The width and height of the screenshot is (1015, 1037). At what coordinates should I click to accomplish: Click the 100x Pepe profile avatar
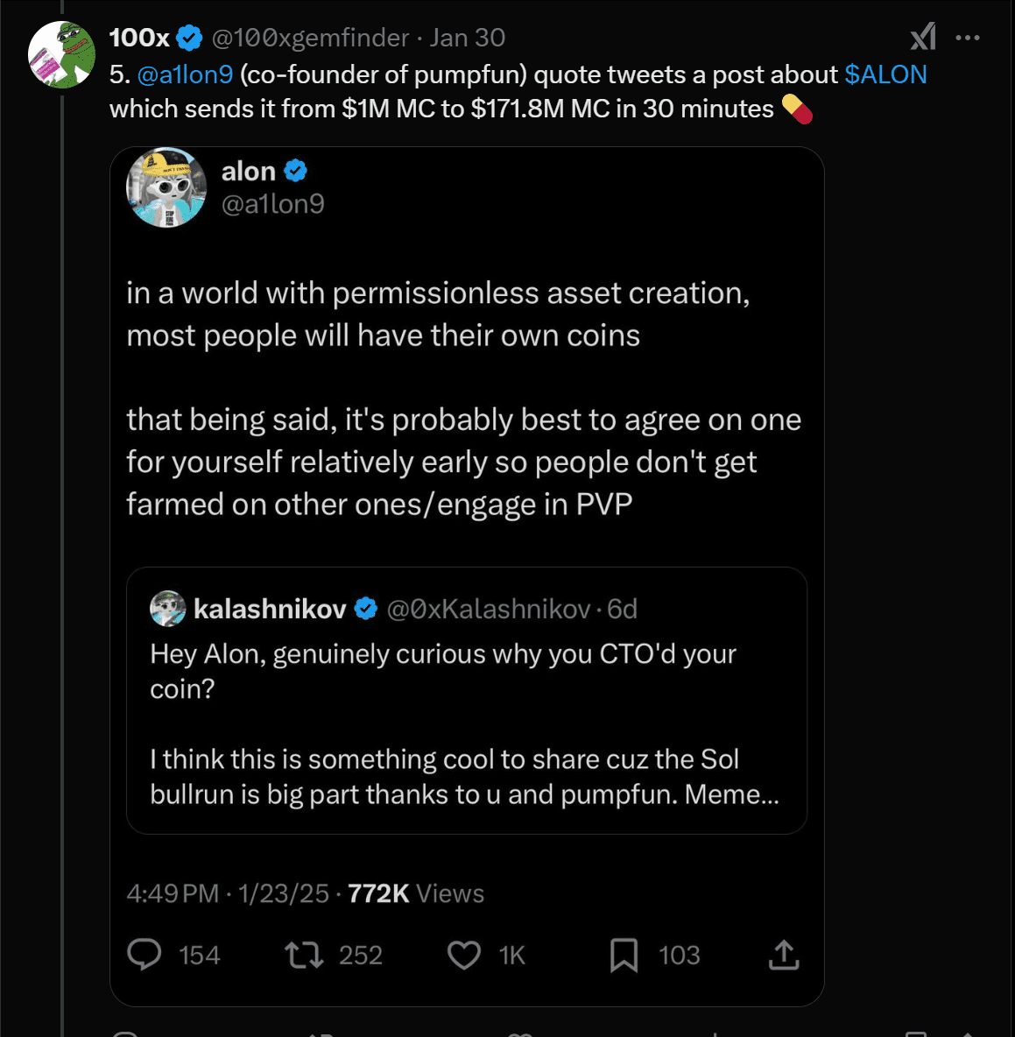[61, 55]
